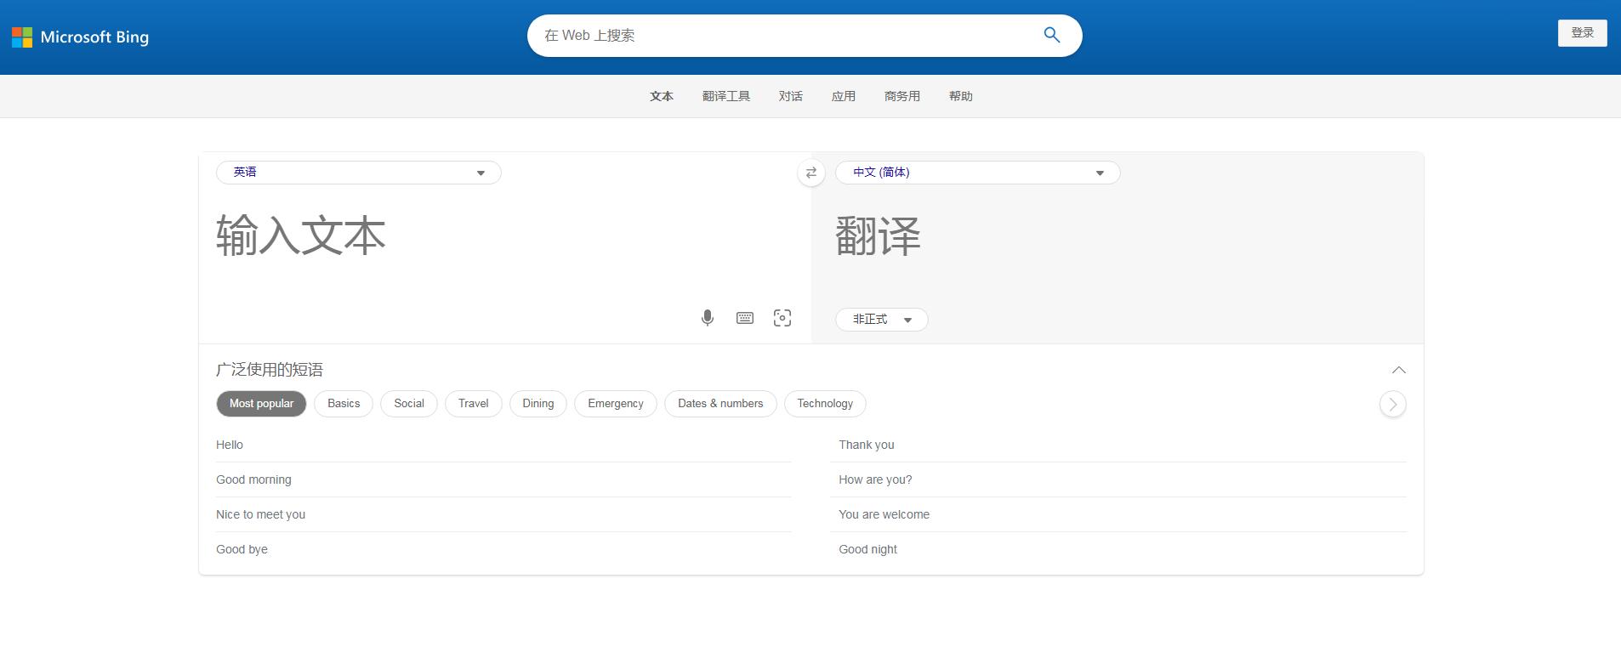
Task: Select the Most popular phrase category
Action: pos(261,404)
